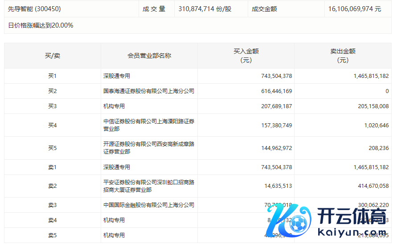Click the 买/卖 column header
Viewport: 393px width, 247px height.
[x=53, y=56]
